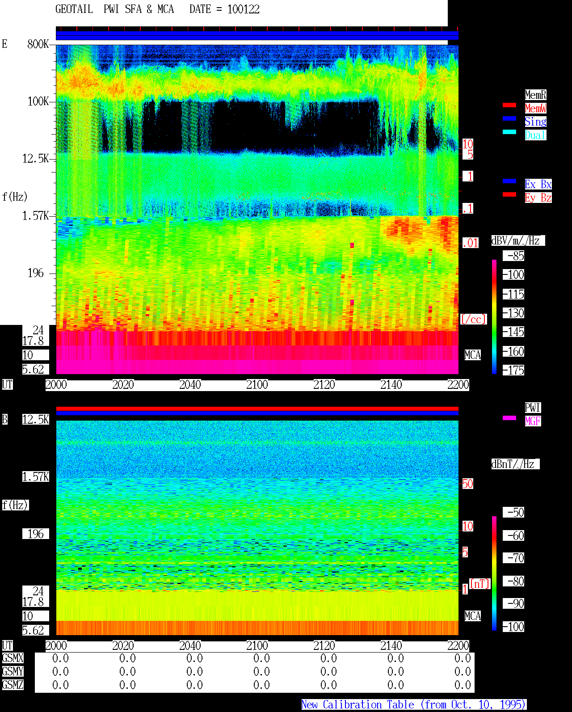The image size is (572, 712).
Task: Click the GSMX row label
Action: (13, 658)
